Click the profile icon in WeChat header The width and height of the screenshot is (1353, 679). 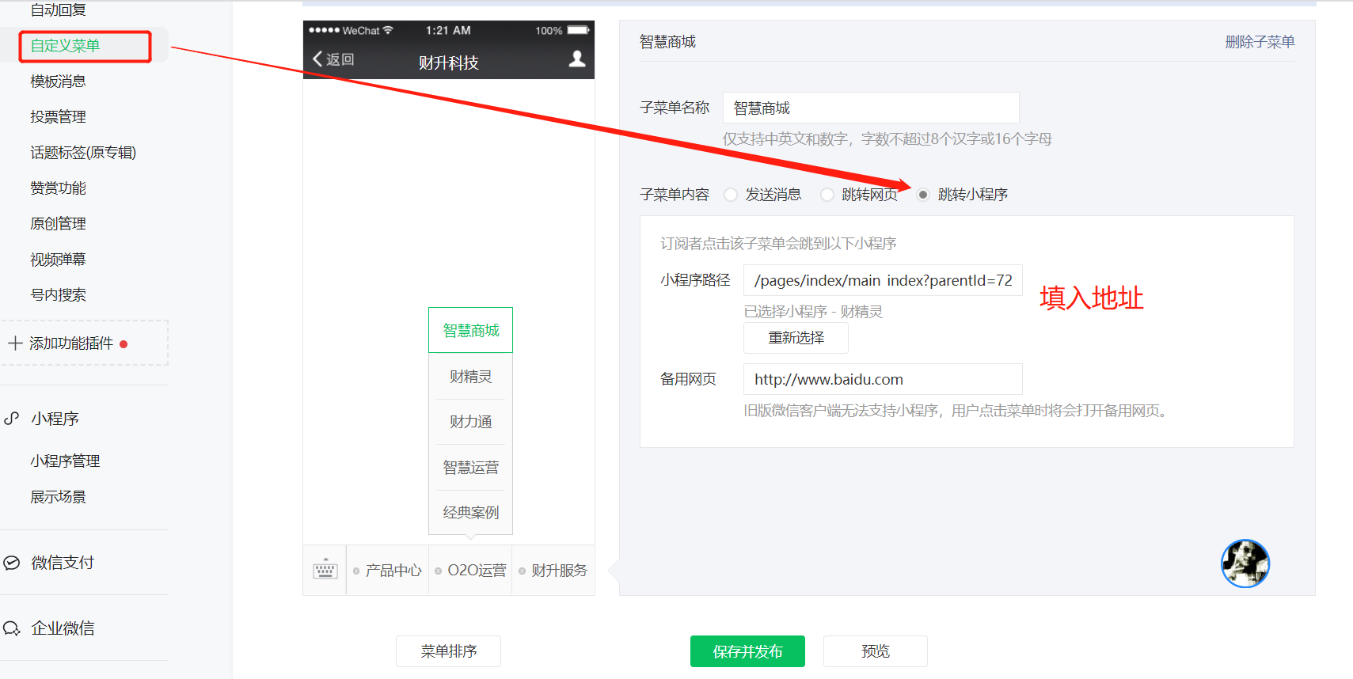(x=577, y=59)
